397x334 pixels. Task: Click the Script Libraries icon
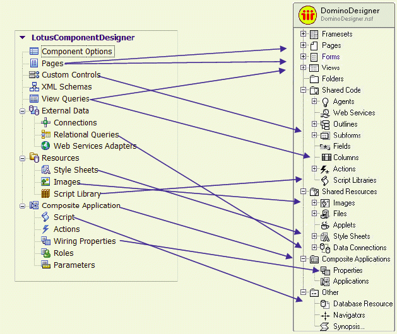(x=325, y=180)
